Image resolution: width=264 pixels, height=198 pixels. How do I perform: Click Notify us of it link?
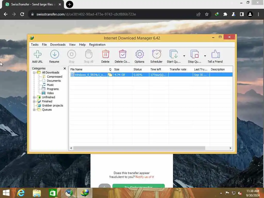[145, 177]
